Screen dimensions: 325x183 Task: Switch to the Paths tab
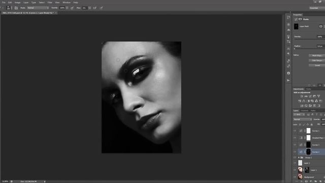point(313,111)
